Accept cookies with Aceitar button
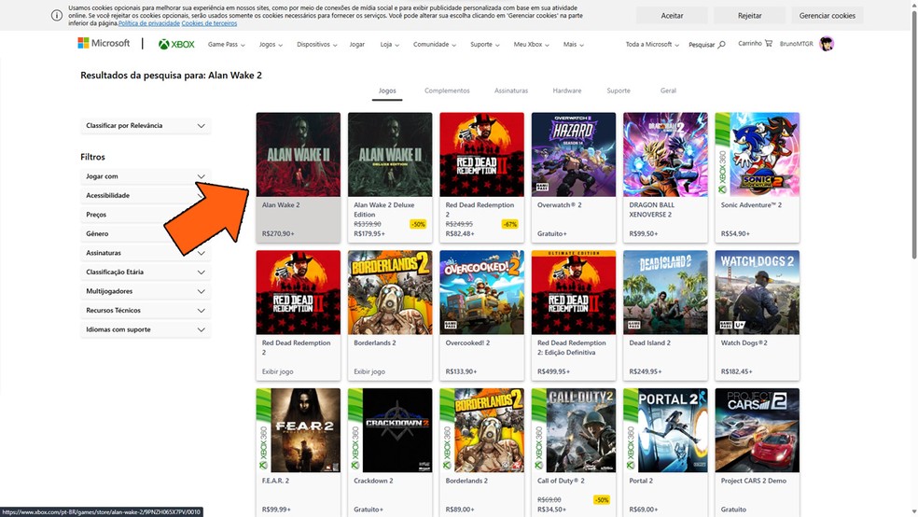Screen dimensions: 918x517 (672, 16)
